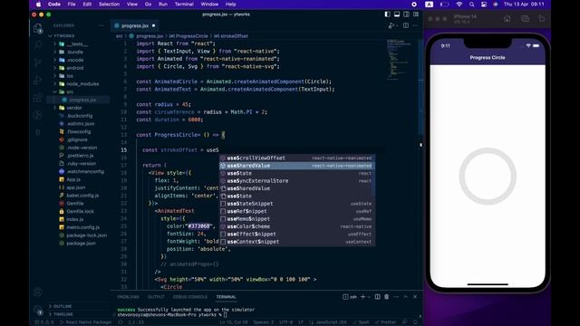Click #373068 color value in code
The image size is (580, 326).
tap(199, 226)
